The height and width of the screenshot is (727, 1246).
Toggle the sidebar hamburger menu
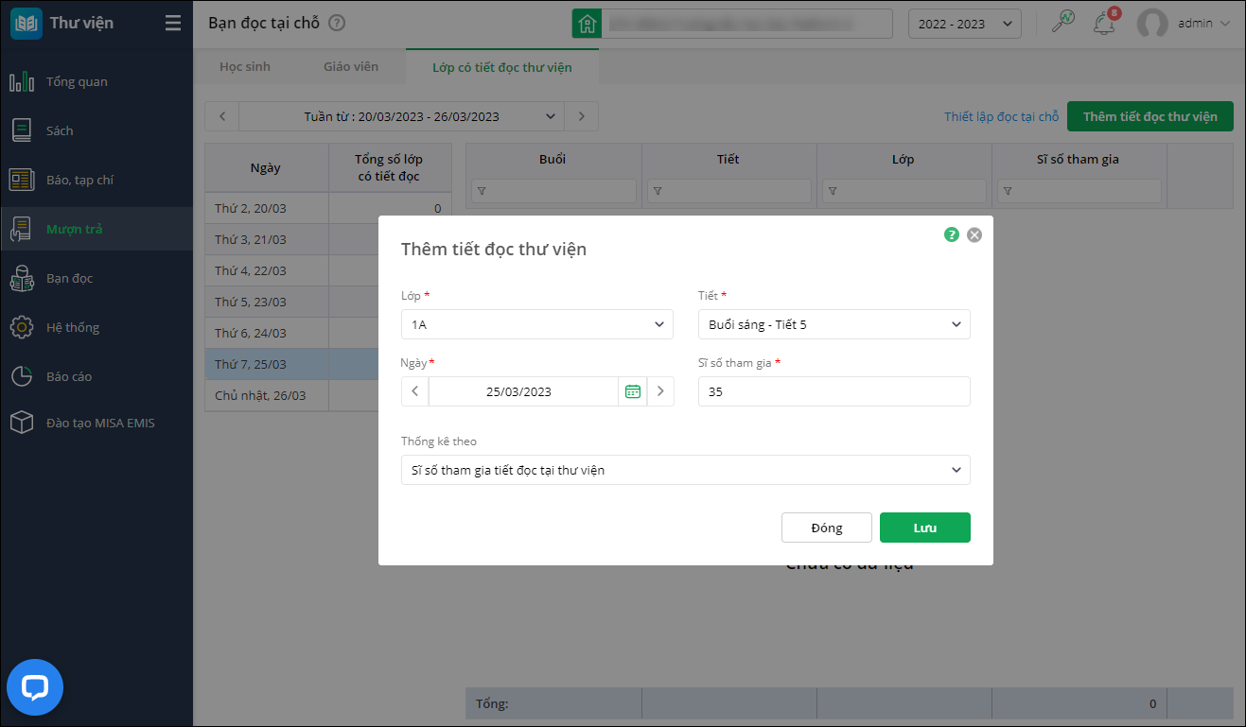point(173,24)
